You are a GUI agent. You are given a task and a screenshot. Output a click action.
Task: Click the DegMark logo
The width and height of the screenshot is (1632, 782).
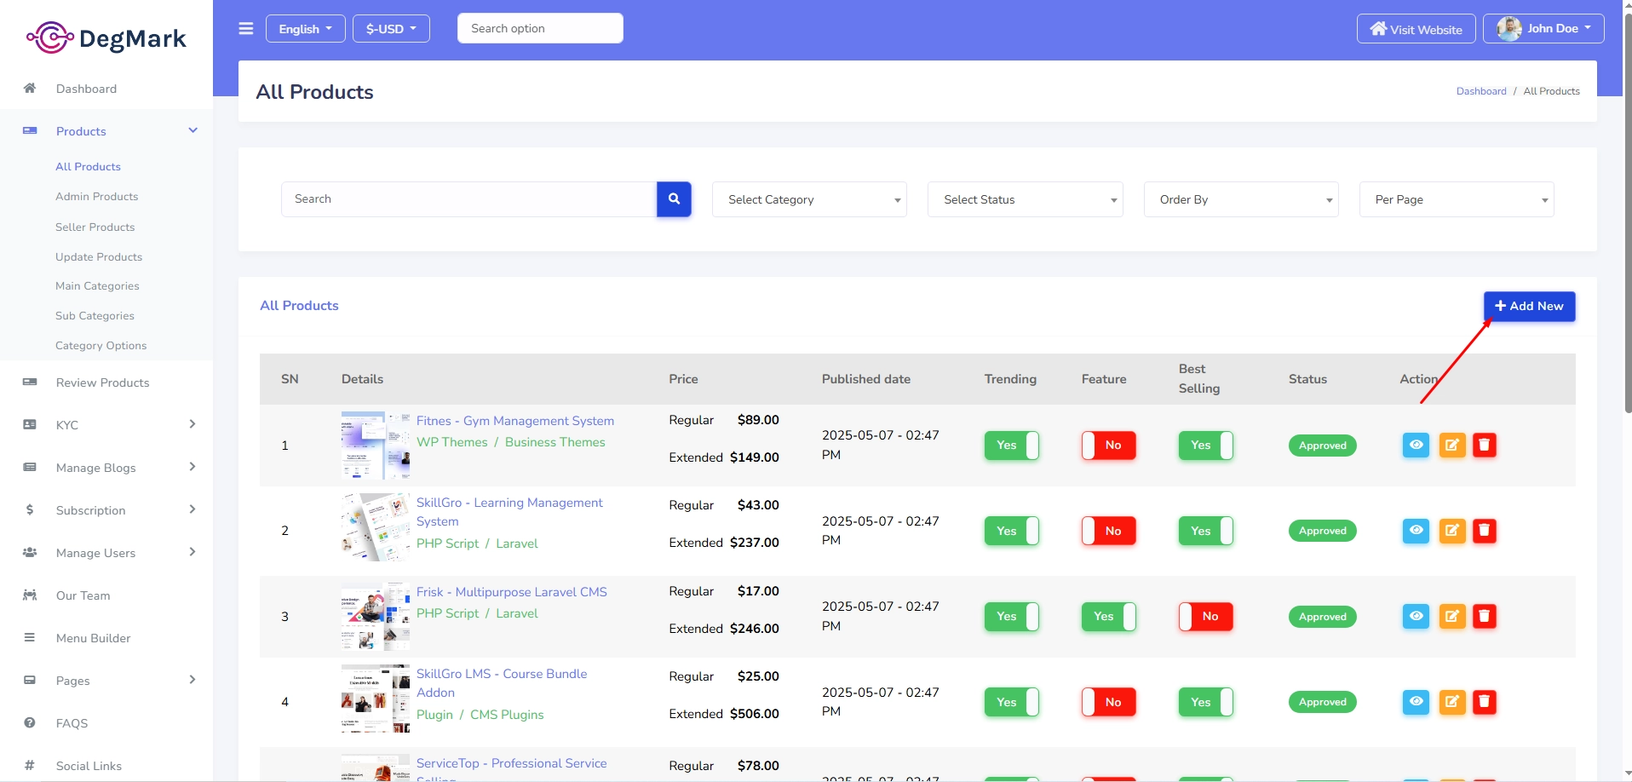coord(106,37)
